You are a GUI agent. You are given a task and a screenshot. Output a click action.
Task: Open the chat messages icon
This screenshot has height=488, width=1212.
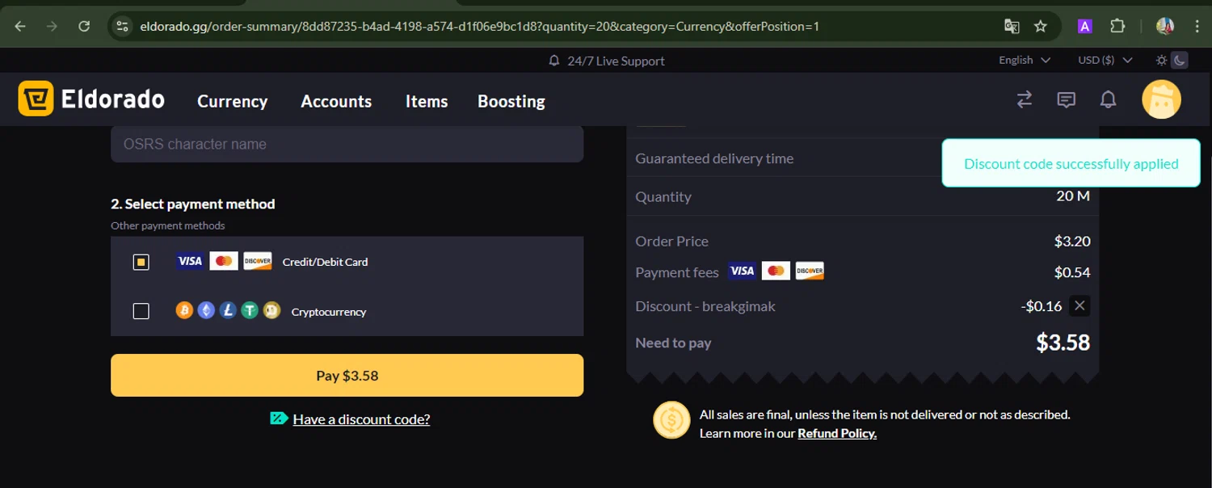1067,99
